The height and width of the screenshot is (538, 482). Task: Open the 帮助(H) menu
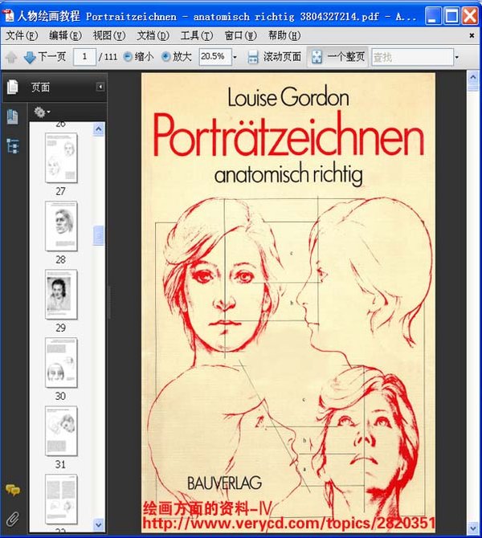pos(284,35)
